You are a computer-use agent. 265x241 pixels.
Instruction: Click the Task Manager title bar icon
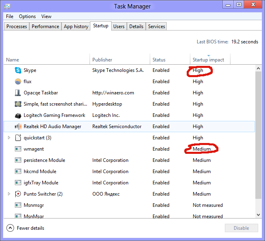point(7,6)
